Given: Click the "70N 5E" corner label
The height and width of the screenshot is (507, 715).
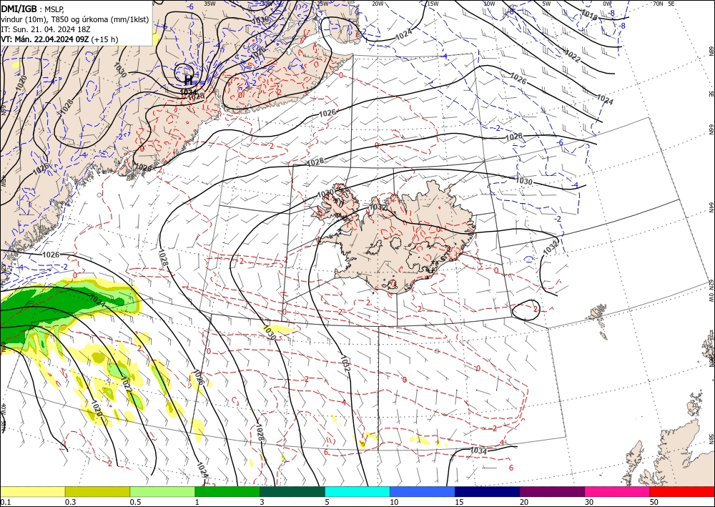Looking at the screenshot, I should coord(664,4).
